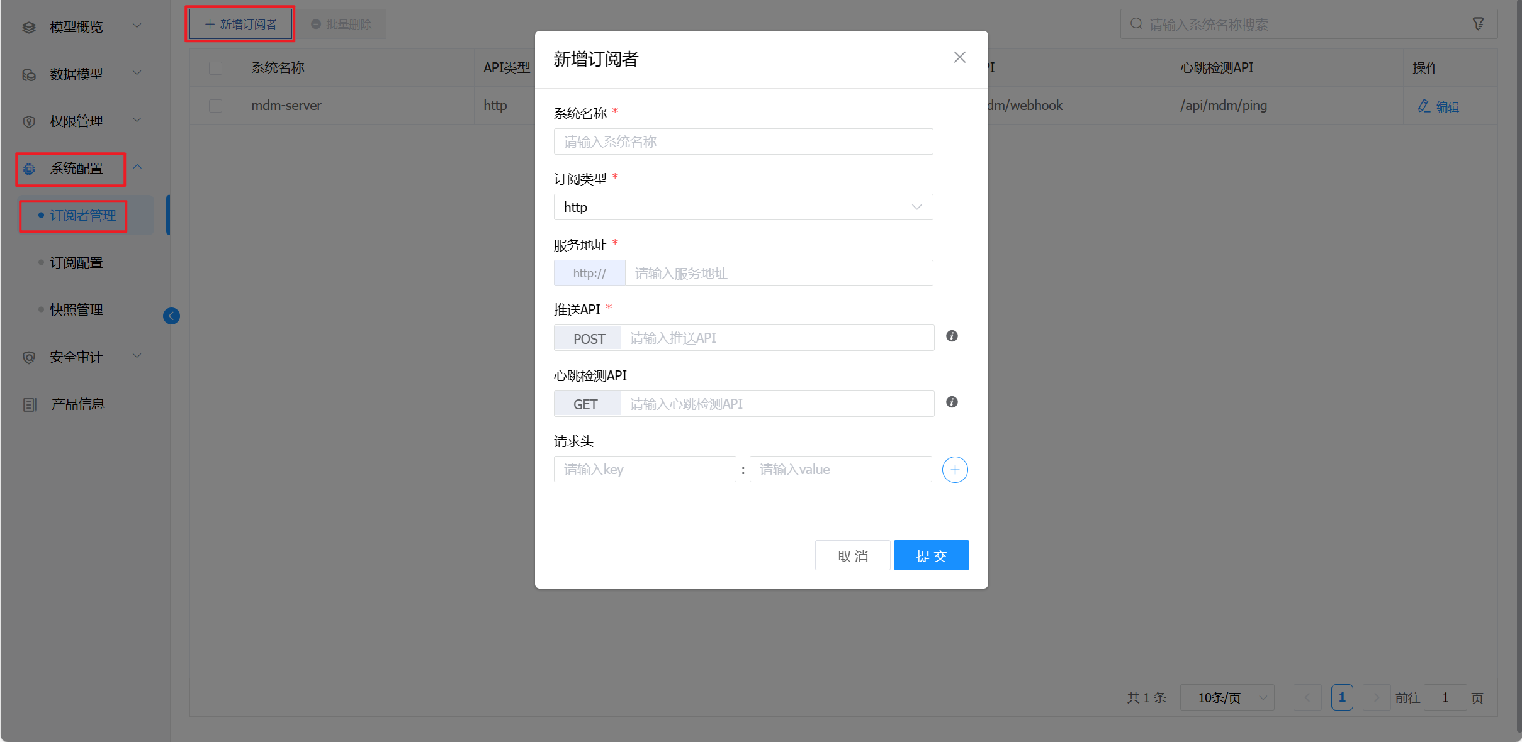Image resolution: width=1522 pixels, height=742 pixels.
Task: Toggle the select-all checkbox in table header
Action: (215, 68)
